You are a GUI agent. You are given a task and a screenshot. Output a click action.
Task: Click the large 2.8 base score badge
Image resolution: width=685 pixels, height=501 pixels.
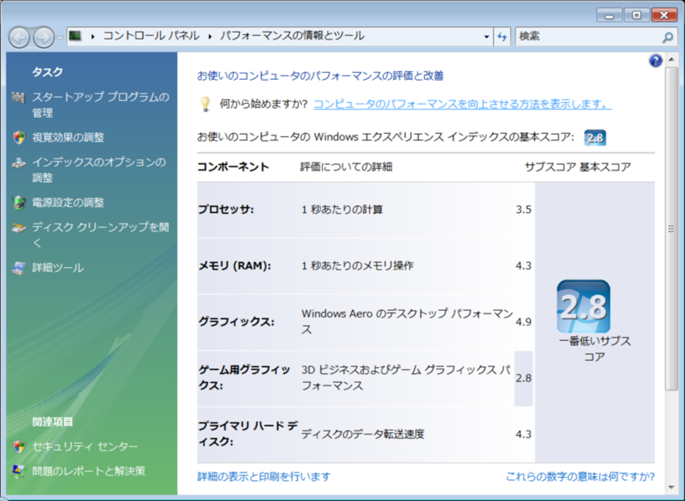584,307
